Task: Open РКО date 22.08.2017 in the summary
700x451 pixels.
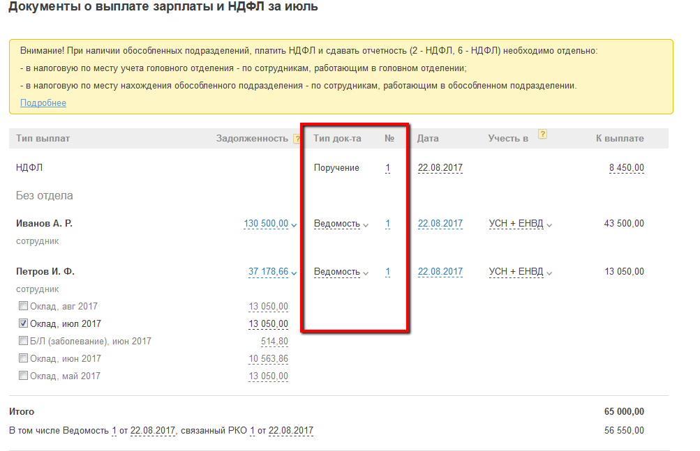Action: [x=290, y=431]
